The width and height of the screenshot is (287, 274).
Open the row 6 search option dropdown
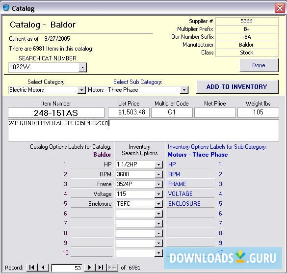[158, 214]
